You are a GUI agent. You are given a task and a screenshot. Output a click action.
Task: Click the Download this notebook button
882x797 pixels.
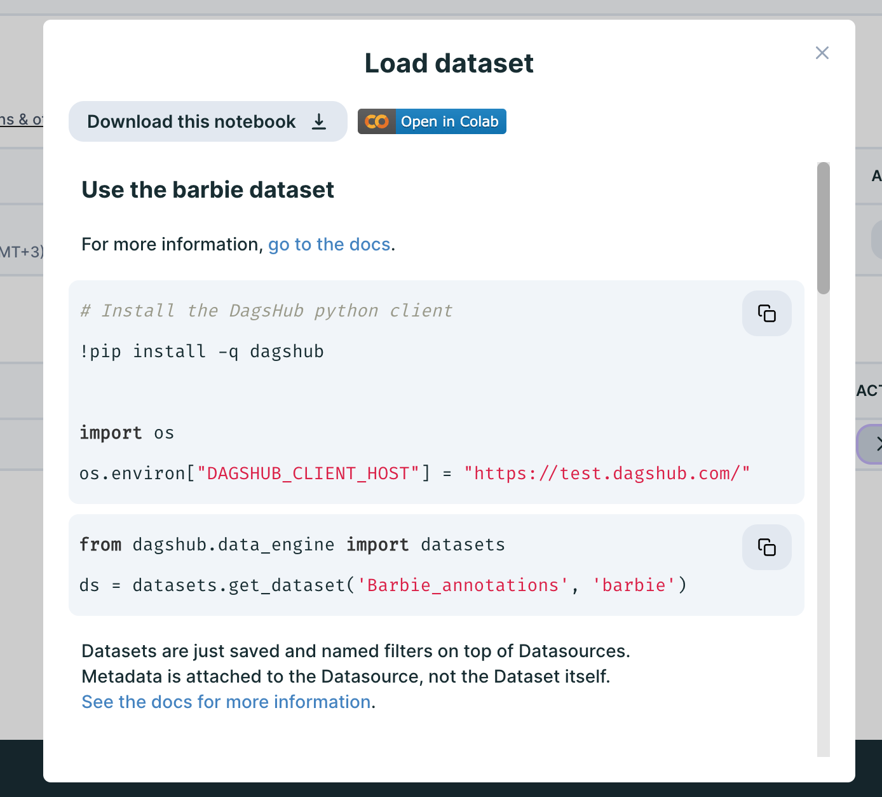(207, 121)
